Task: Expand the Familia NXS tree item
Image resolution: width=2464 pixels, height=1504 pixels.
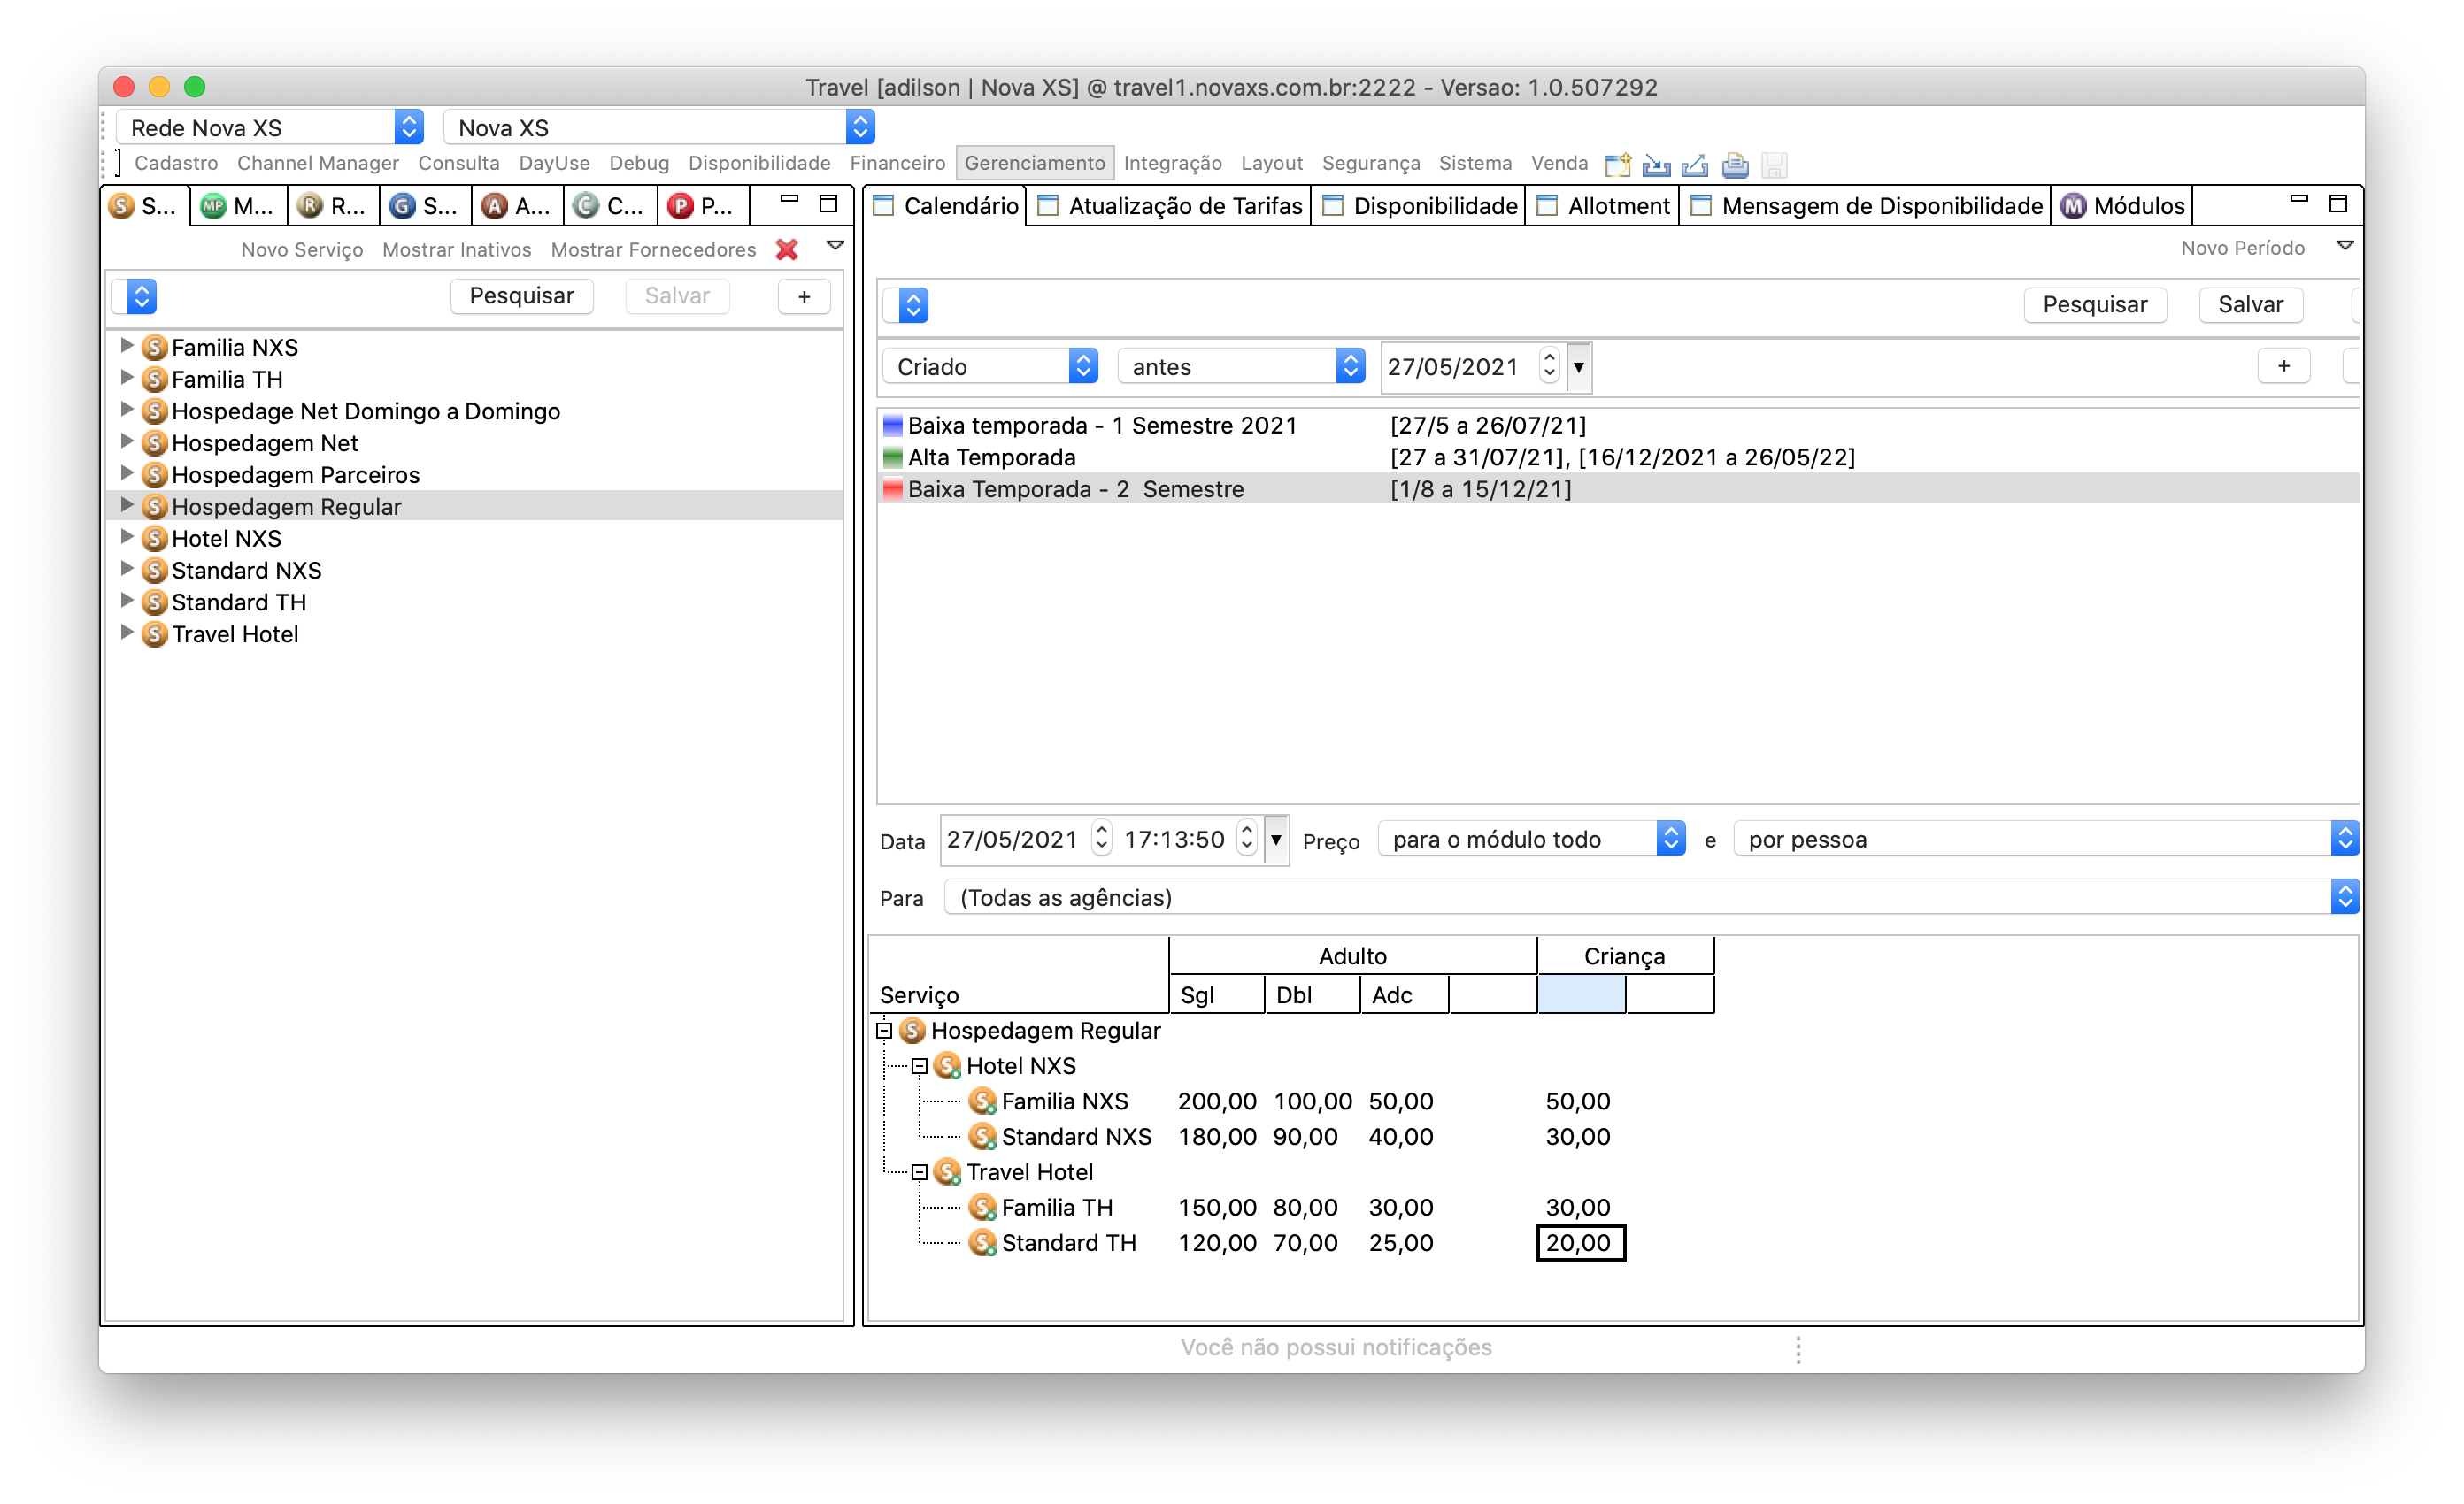Action: pyautogui.click(x=127, y=346)
